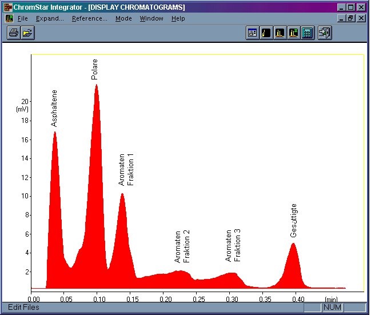The image size is (371, 315).
Task: Click the Asphaltene peak label
Action: 54,108
